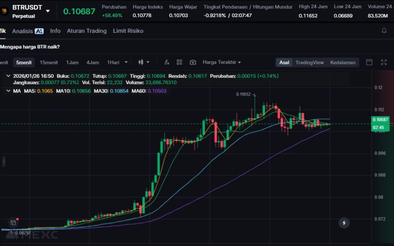Switch chart view to Kedalaman
The width and height of the screenshot is (394, 246).
[x=342, y=62]
